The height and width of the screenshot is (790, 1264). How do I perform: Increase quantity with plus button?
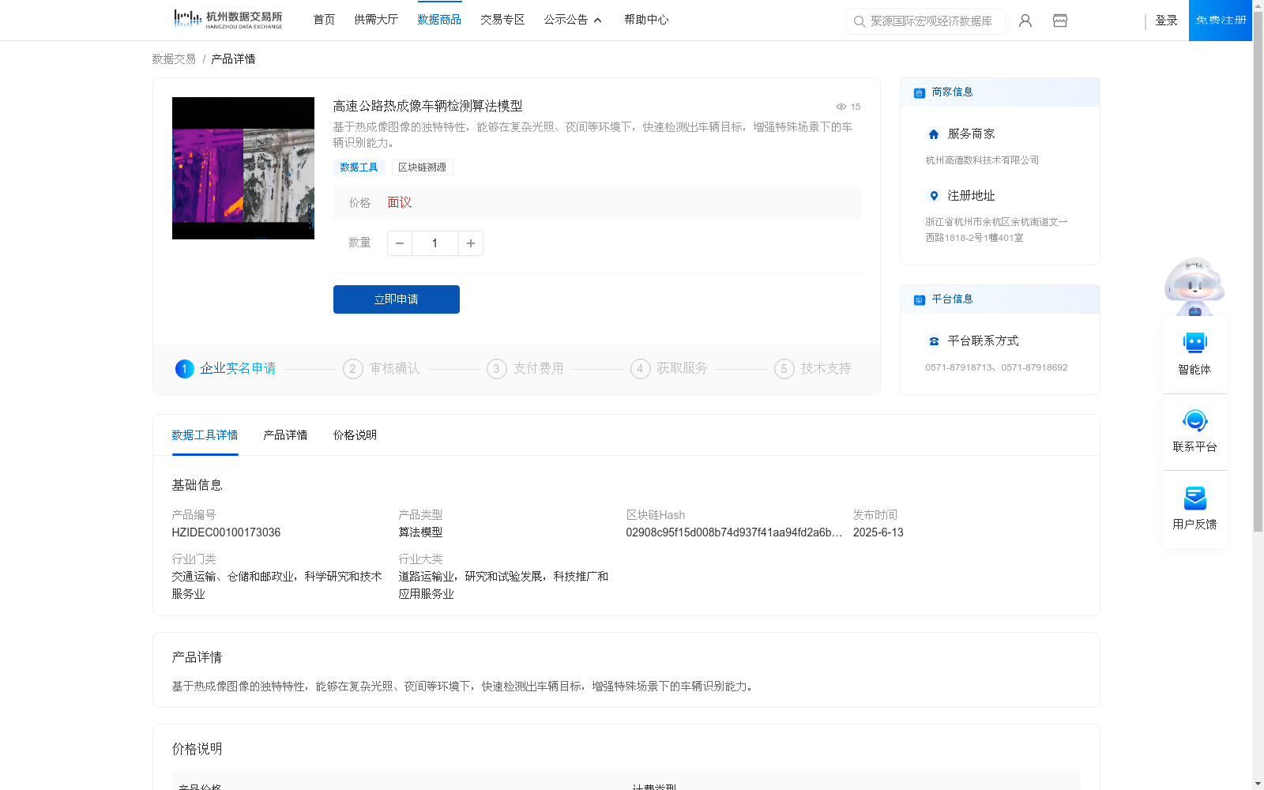pos(471,243)
